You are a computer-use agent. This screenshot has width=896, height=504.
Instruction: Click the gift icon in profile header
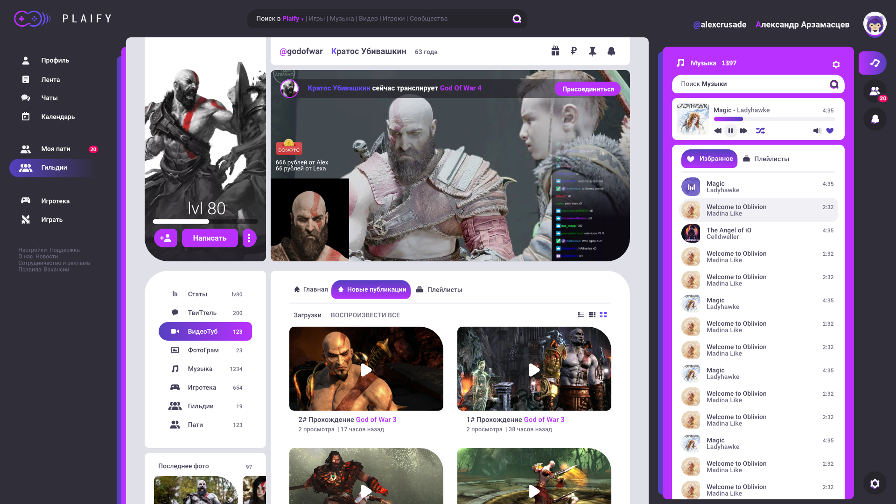pyautogui.click(x=555, y=51)
